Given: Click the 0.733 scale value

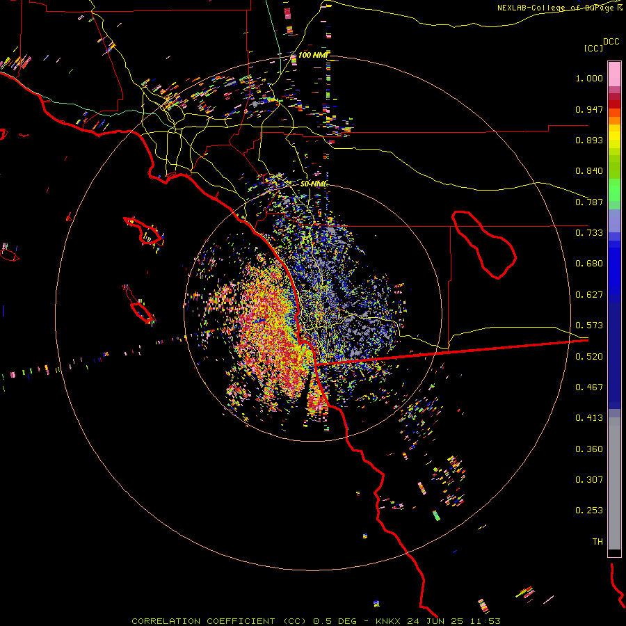Looking at the screenshot, I should pos(589,233).
